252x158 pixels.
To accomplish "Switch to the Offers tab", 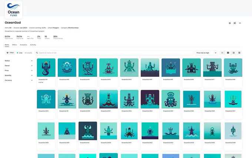I will (14, 45).
